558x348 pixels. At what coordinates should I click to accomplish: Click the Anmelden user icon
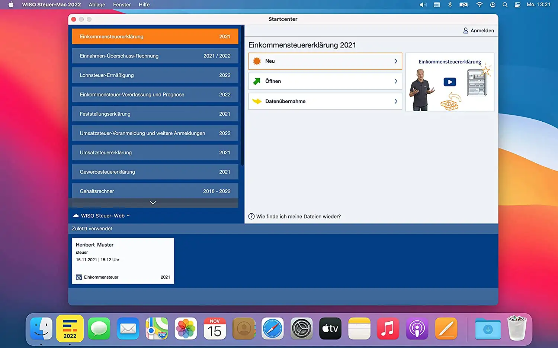coord(465,31)
